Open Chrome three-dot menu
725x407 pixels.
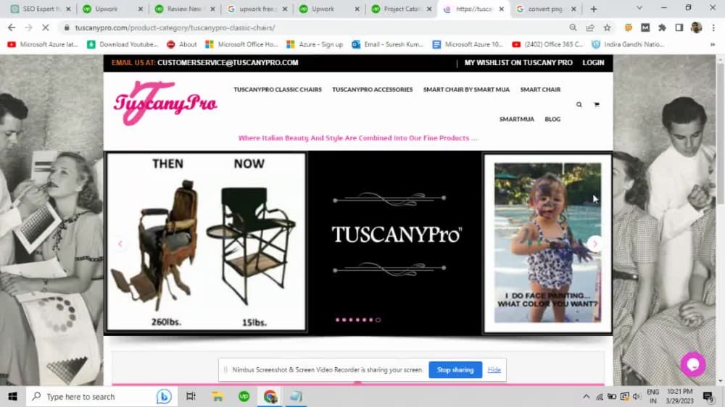point(713,28)
